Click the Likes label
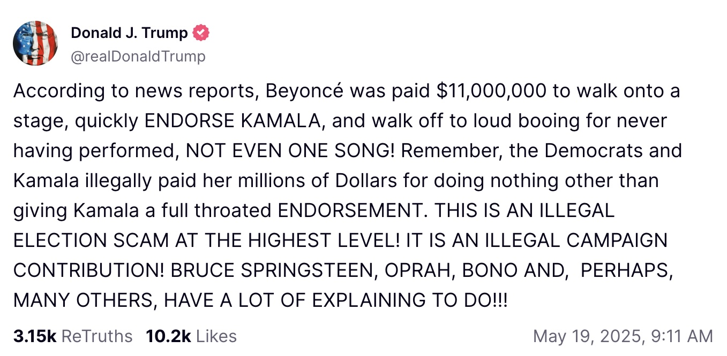Screen dimensions: 727x356 point(216,336)
